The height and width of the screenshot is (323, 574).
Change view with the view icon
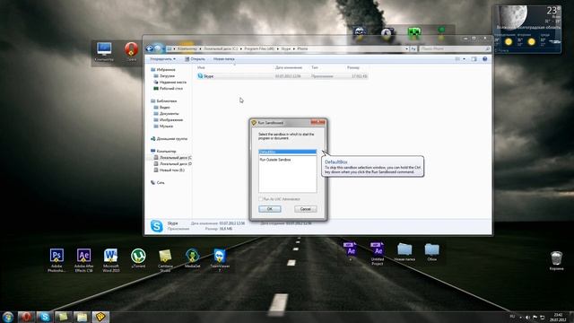(x=457, y=59)
